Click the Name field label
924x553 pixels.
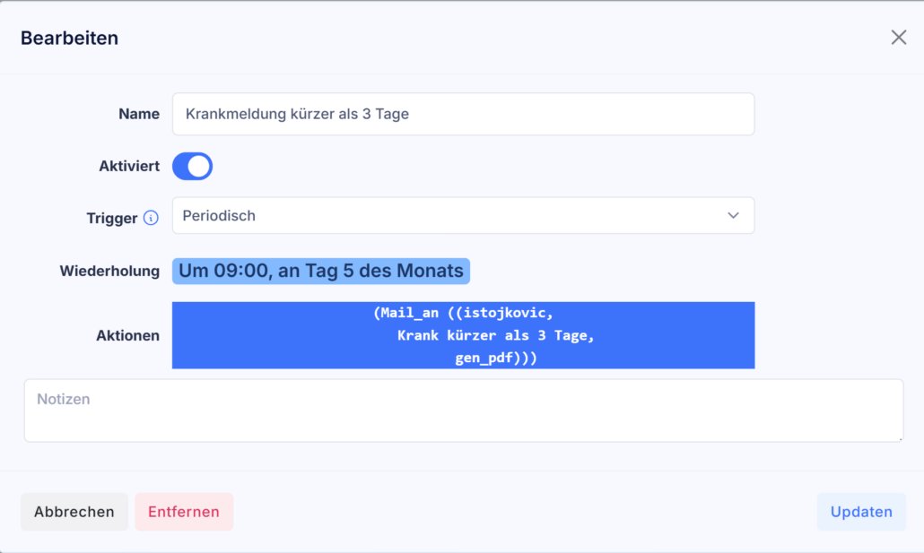139,114
